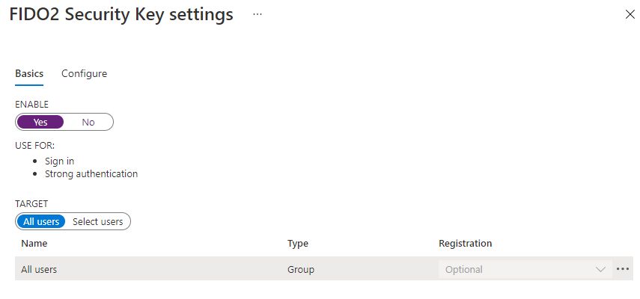Open the All users row ellipsis menu
The width and height of the screenshot is (640, 299).
623,269
